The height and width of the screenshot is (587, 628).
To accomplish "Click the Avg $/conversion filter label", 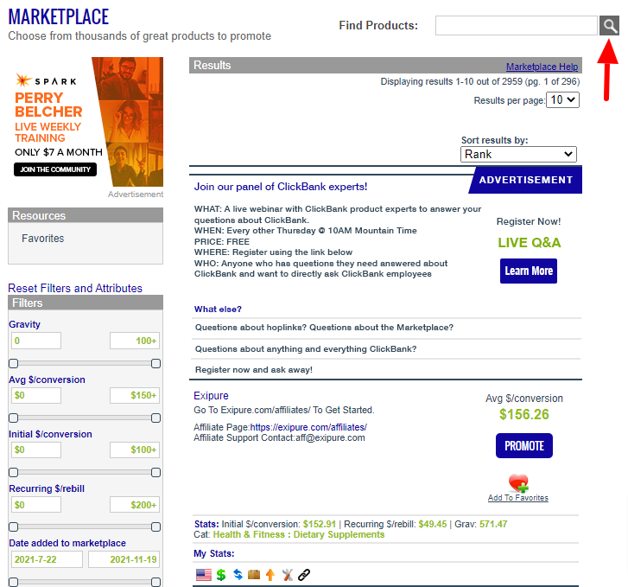I will [x=47, y=380].
